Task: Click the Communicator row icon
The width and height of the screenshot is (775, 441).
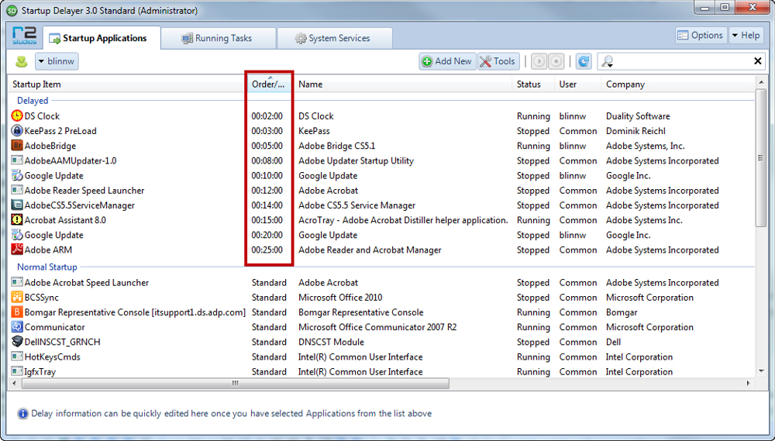Action: click(x=17, y=327)
